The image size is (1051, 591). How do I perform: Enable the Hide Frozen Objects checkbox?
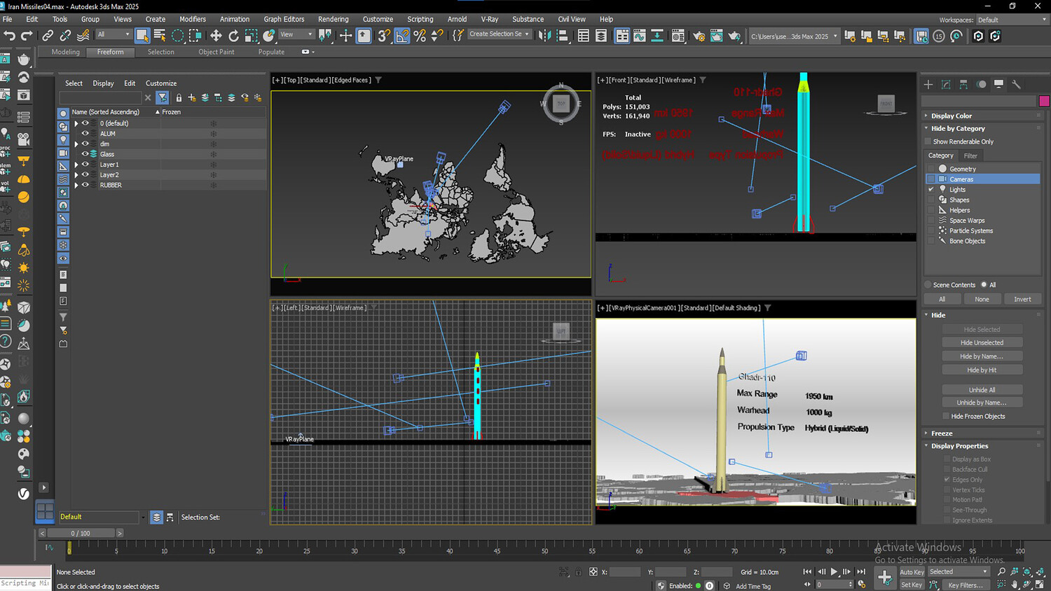[945, 417]
